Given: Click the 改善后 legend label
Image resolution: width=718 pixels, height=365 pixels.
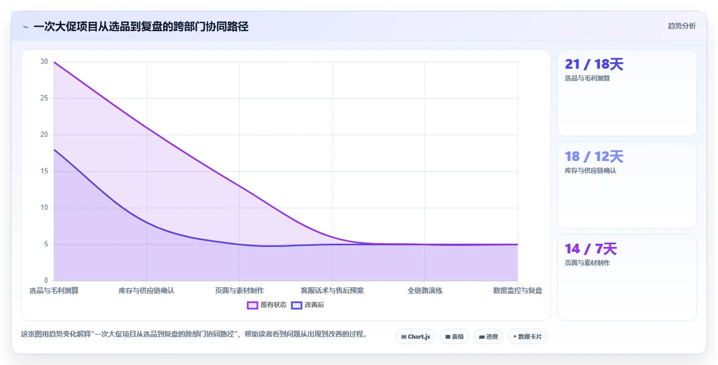Looking at the screenshot, I should [314, 305].
